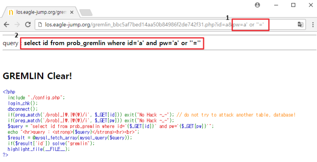Image resolution: width=317 pixels, height=162 pixels.
Task: Click the $result = @mysql_fetch_array line
Action: [70, 138]
